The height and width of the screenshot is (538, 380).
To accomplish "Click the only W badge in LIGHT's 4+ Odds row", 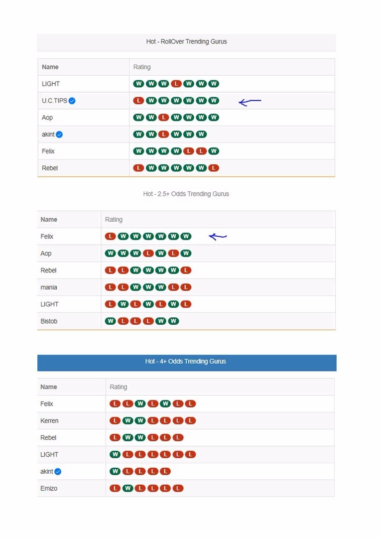I will (115, 454).
